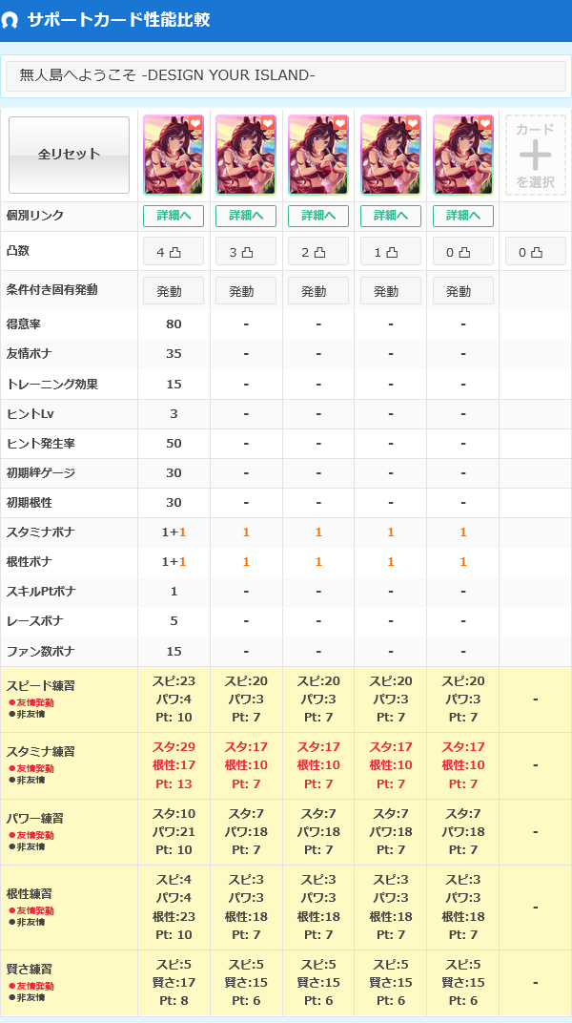Select the card thumbnail above 1凸
Screen dimensions: 572x1023
(x=390, y=156)
